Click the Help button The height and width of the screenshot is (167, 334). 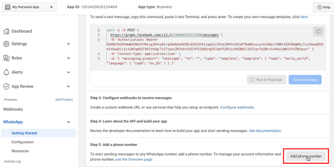pyautogui.click(x=324, y=7)
